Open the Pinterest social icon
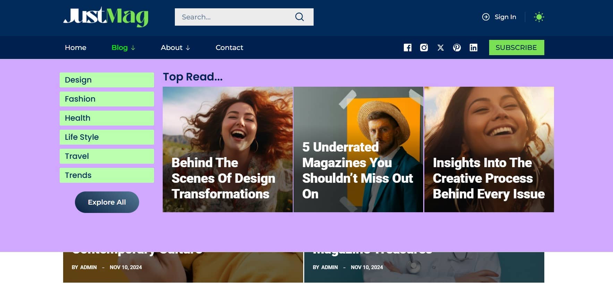This screenshot has width=613, height=292. [x=457, y=48]
